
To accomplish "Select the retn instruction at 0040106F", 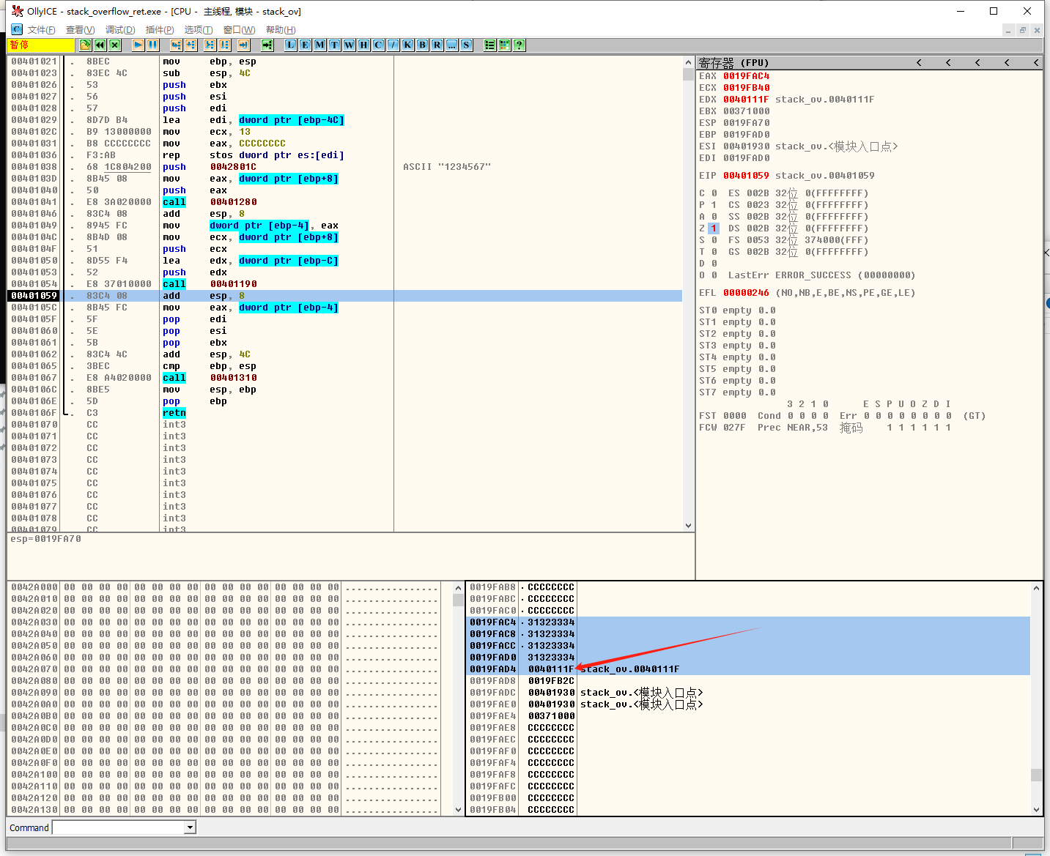I will coord(174,413).
